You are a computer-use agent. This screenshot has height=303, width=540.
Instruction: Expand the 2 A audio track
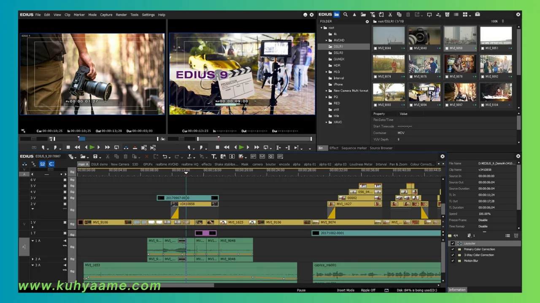(x=32, y=259)
